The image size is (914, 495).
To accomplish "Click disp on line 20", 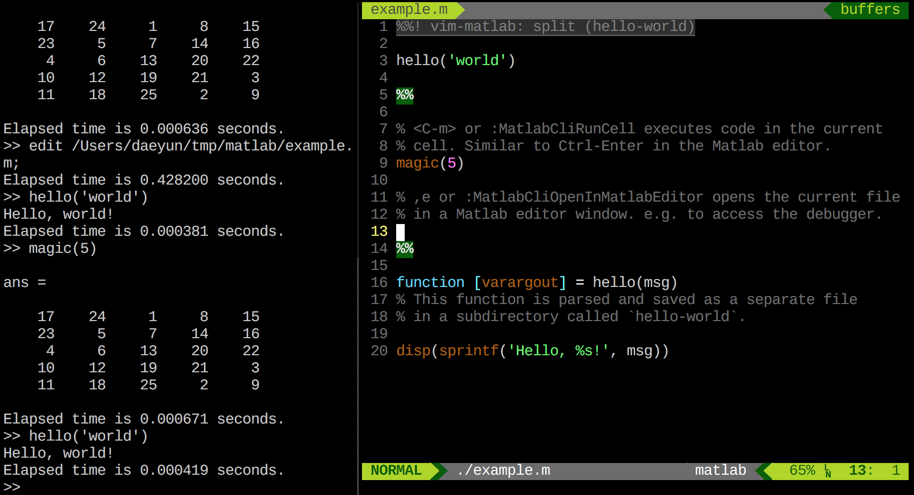I will coord(413,351).
